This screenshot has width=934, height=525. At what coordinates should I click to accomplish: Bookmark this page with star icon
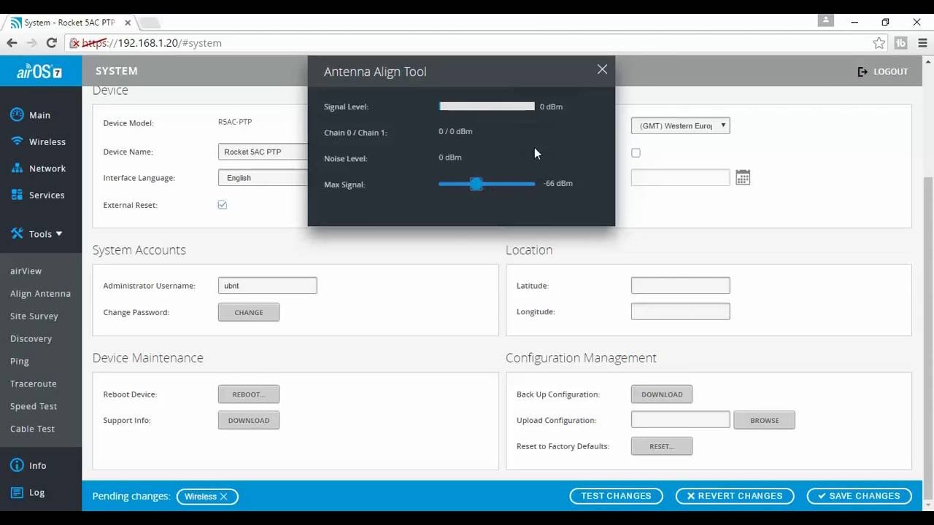point(879,43)
